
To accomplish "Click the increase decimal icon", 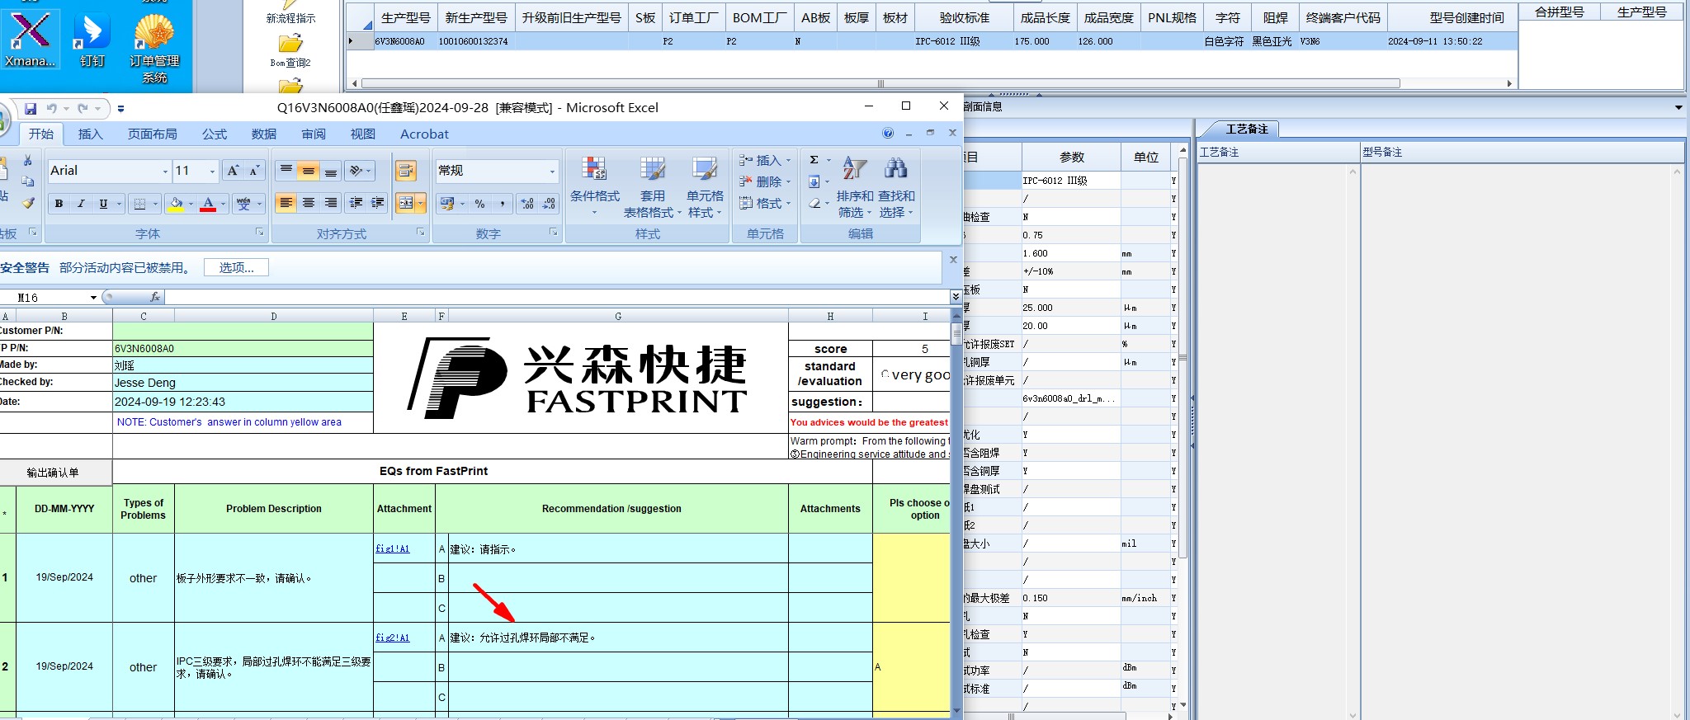I will click(x=527, y=204).
